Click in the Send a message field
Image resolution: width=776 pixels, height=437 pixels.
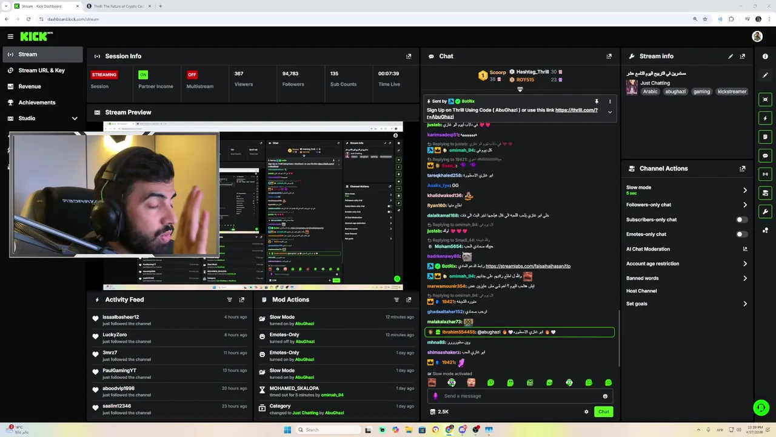[521, 396]
